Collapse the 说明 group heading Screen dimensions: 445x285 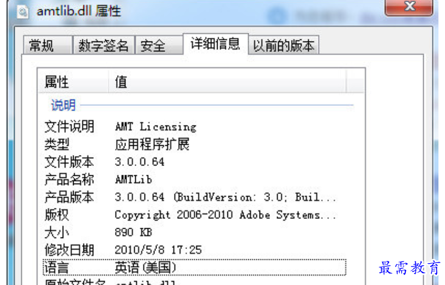(63, 105)
